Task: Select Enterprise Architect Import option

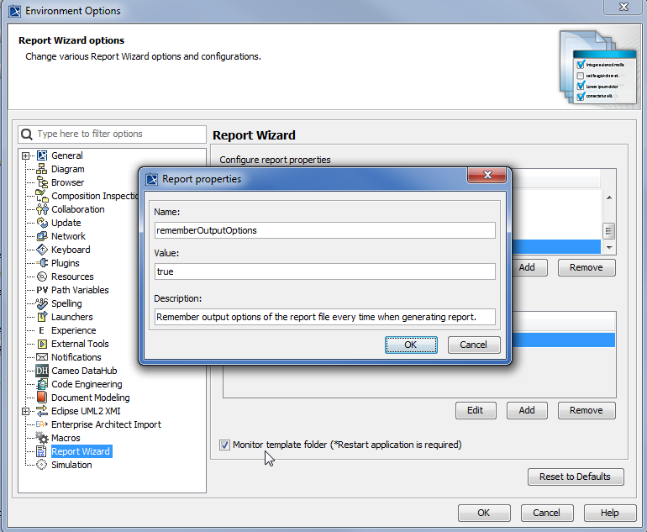Action: click(106, 424)
